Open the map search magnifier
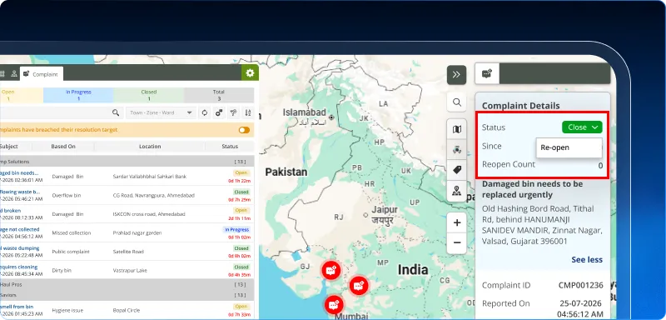This screenshot has width=666, height=320. (456, 102)
